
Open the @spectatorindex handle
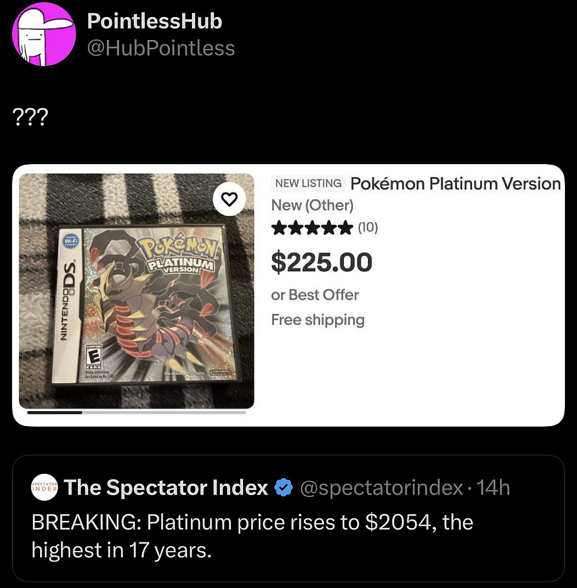coord(381,488)
